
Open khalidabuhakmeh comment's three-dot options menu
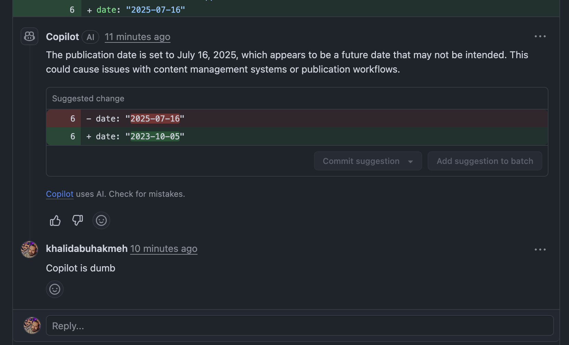pos(540,250)
